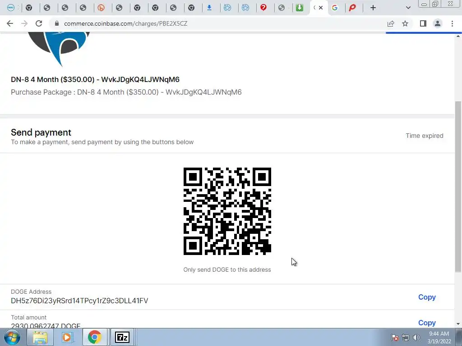462x346 pixels.
Task: Click the 'Purchase Package' description line
Action: (126, 92)
